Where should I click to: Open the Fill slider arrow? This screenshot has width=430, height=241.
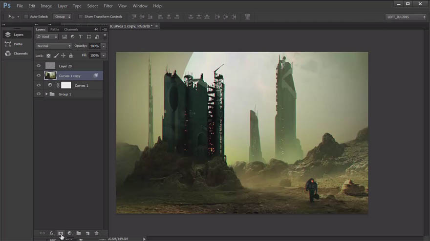(x=104, y=55)
